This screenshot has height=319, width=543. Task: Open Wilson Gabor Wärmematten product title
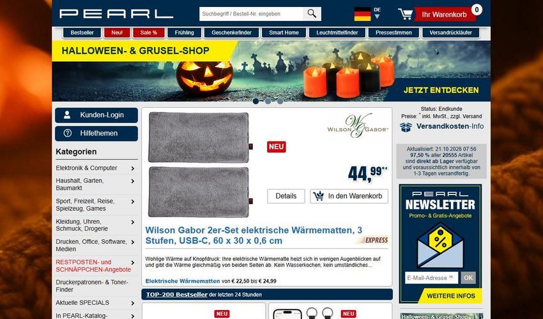(x=254, y=235)
